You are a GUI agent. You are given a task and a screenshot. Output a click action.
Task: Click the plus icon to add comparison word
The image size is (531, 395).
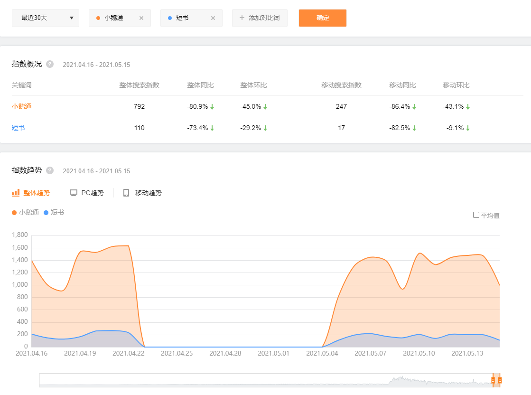242,18
